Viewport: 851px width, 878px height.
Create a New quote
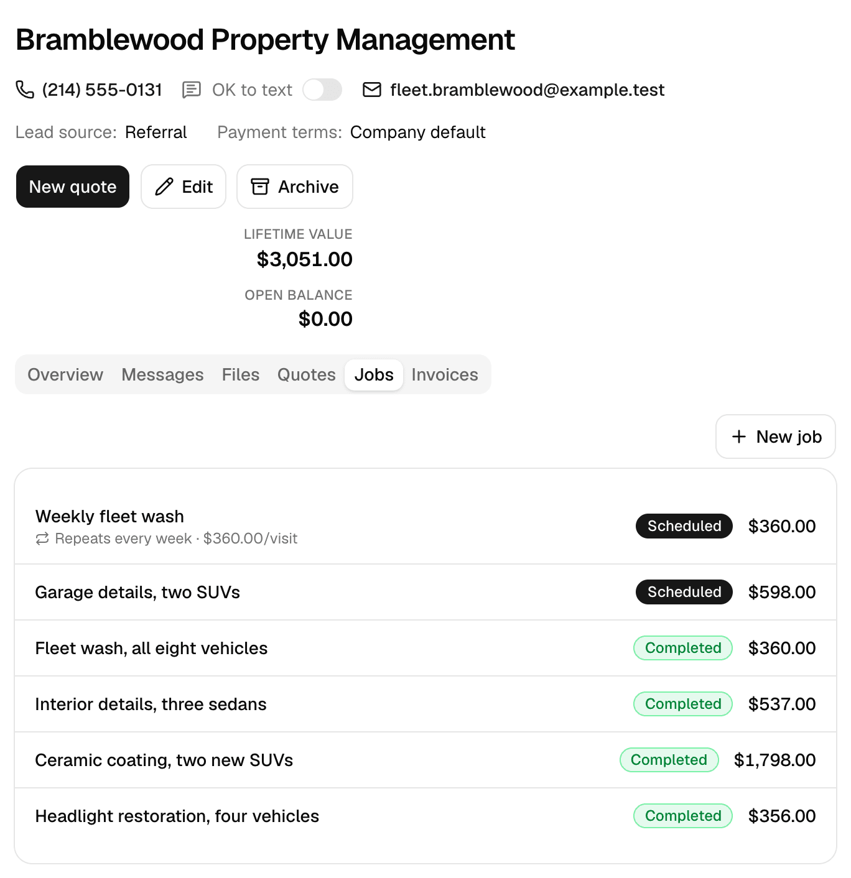click(73, 187)
